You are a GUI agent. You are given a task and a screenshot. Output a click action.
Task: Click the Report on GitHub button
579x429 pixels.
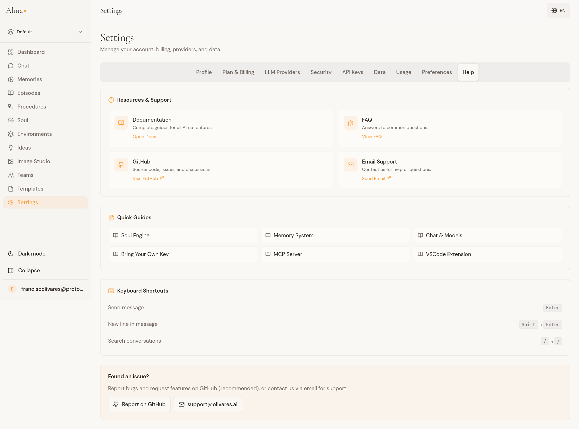click(139, 405)
